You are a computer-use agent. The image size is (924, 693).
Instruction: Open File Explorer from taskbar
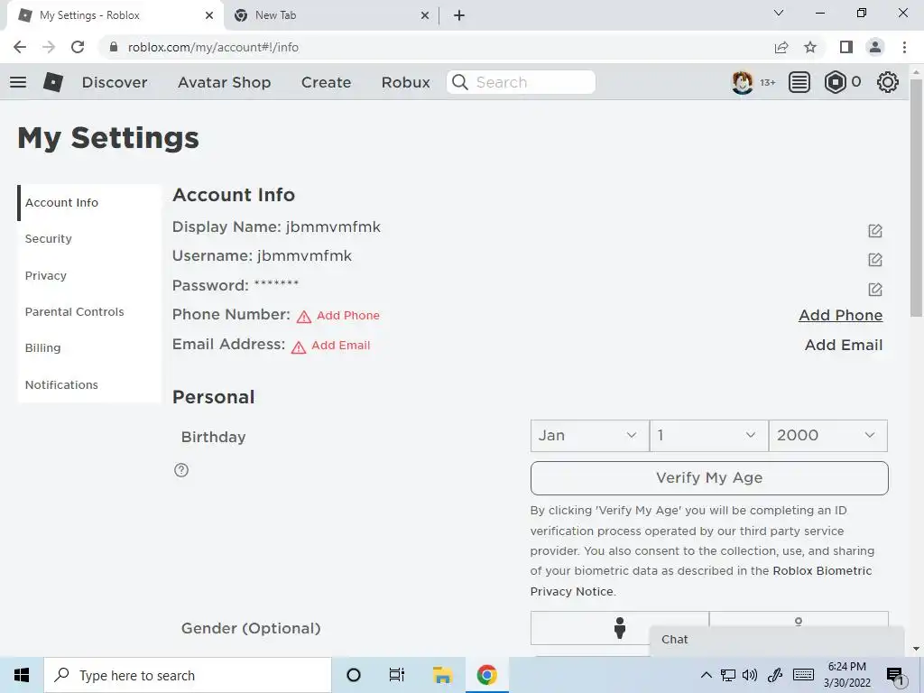pos(442,675)
